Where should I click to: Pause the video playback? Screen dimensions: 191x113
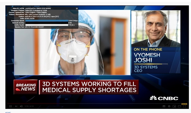tap(10, 106)
